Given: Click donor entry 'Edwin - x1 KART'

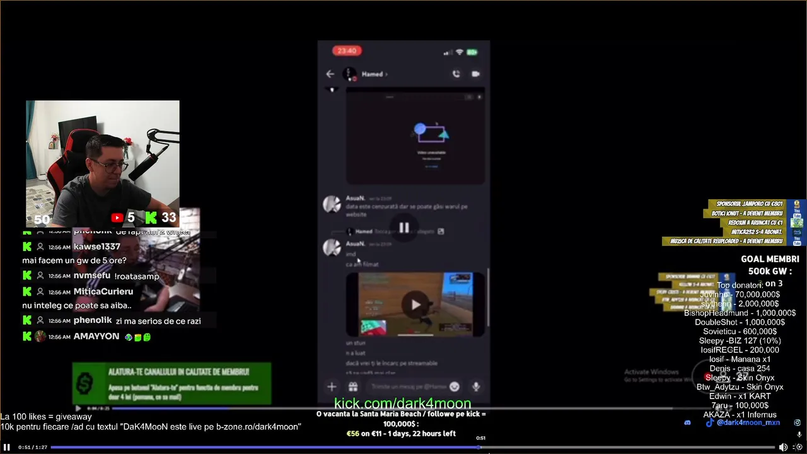Looking at the screenshot, I should [740, 396].
